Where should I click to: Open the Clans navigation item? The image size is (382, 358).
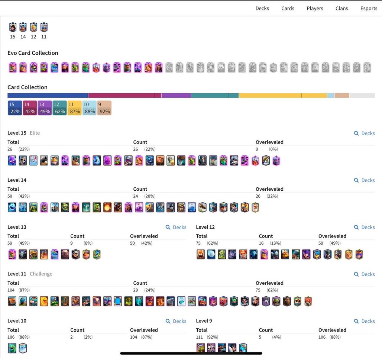pos(341,8)
